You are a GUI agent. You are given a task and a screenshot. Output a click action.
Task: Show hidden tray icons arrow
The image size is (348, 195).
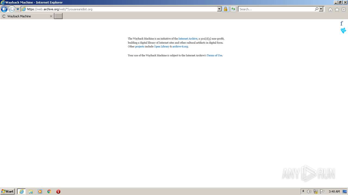coord(303,191)
